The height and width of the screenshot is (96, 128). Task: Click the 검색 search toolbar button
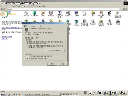18,6
